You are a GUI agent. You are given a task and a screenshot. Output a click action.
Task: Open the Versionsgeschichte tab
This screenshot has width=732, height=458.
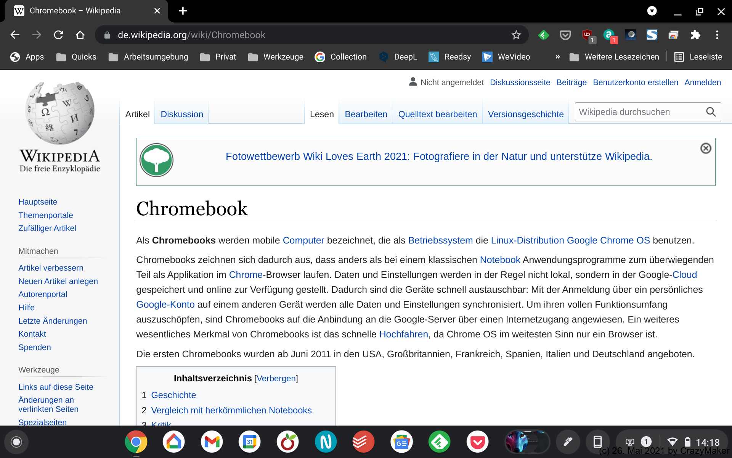[x=526, y=114]
